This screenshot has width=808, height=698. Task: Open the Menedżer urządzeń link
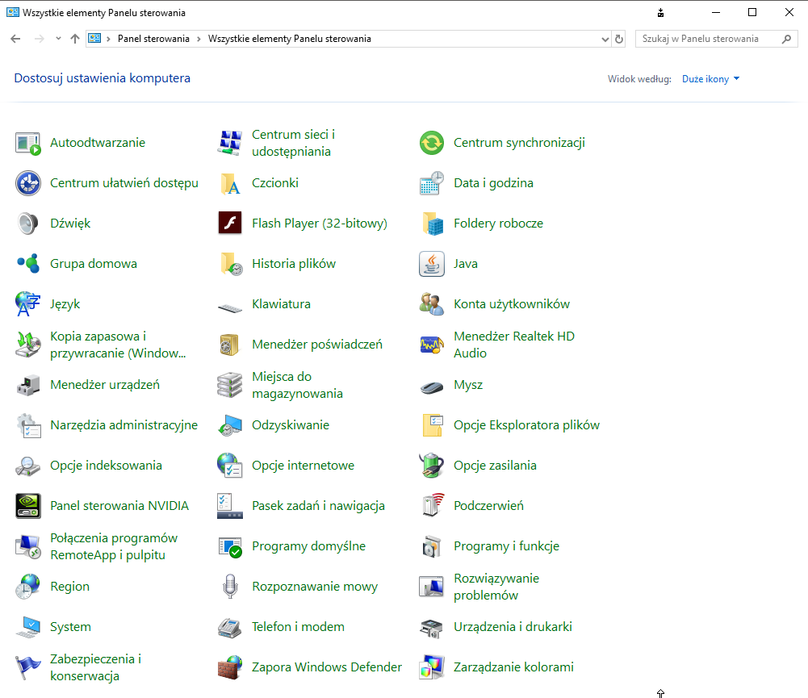coord(105,385)
